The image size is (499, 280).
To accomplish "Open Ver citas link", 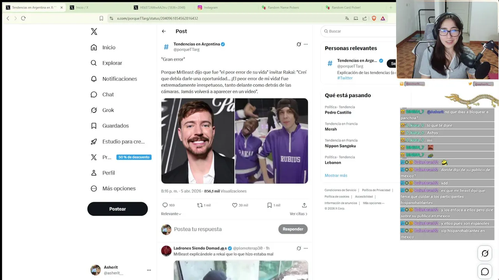I will (x=299, y=214).
